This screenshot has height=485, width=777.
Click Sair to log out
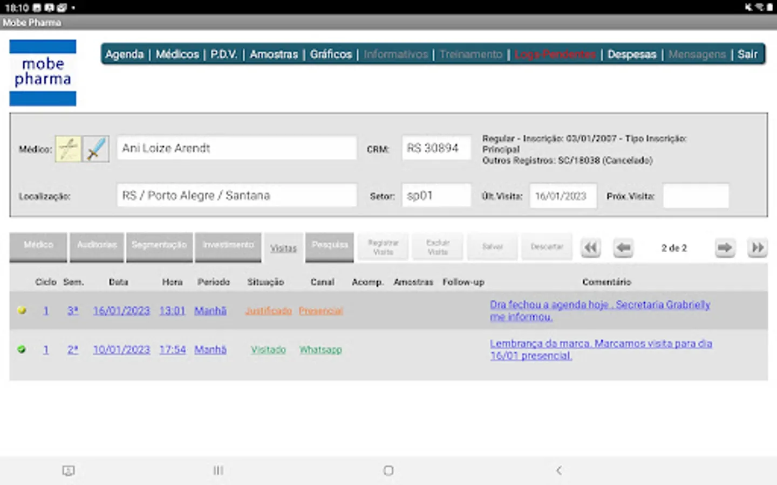tap(748, 54)
